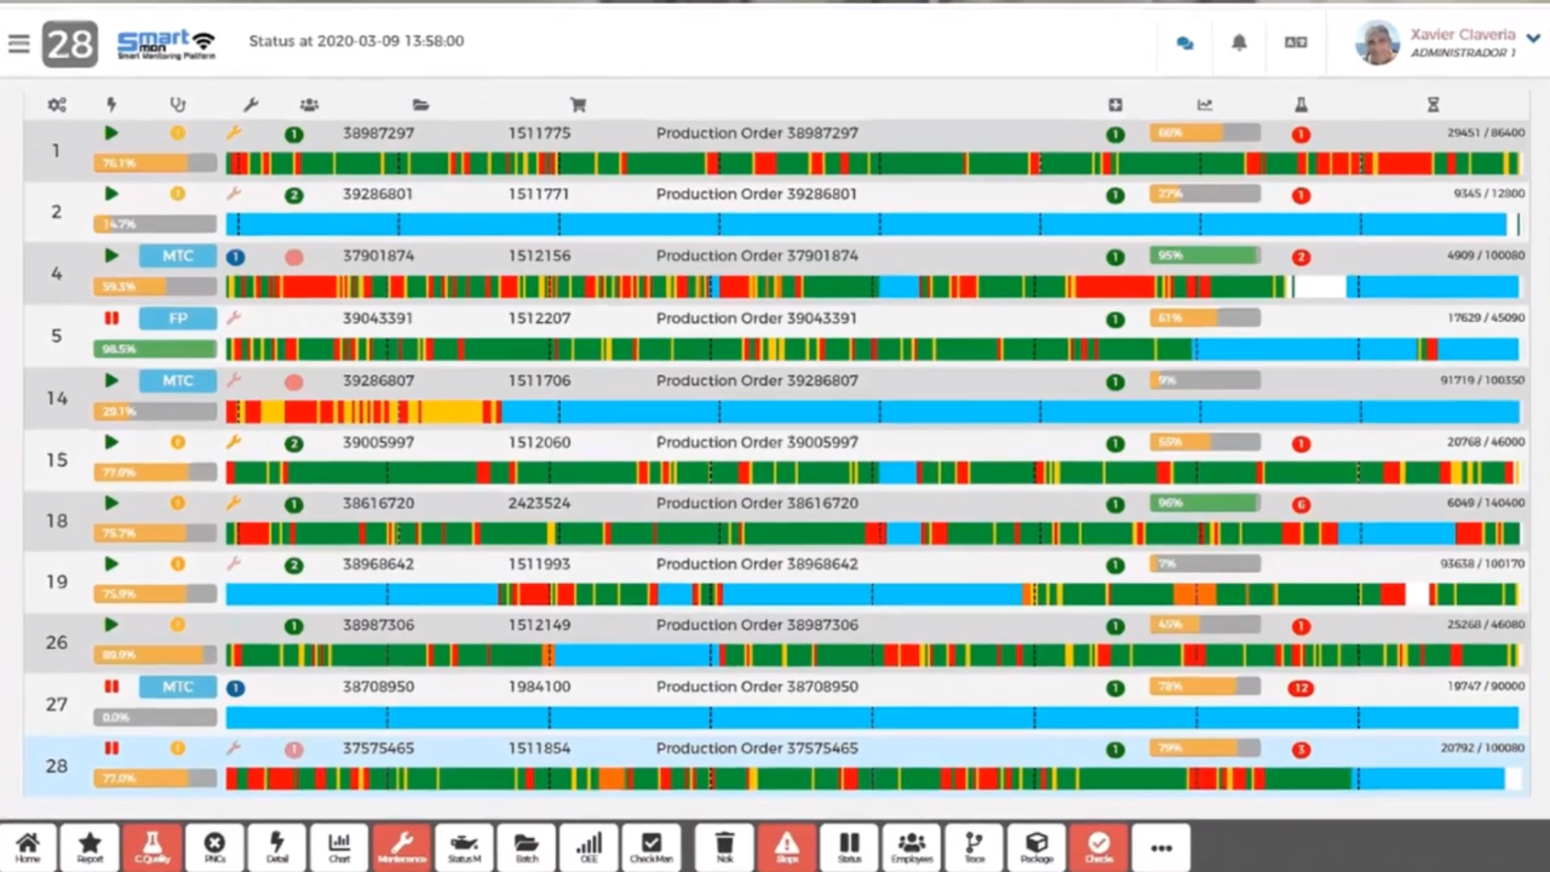Toggle the play state on machine 1
1550x872 pixels.
[x=111, y=133]
